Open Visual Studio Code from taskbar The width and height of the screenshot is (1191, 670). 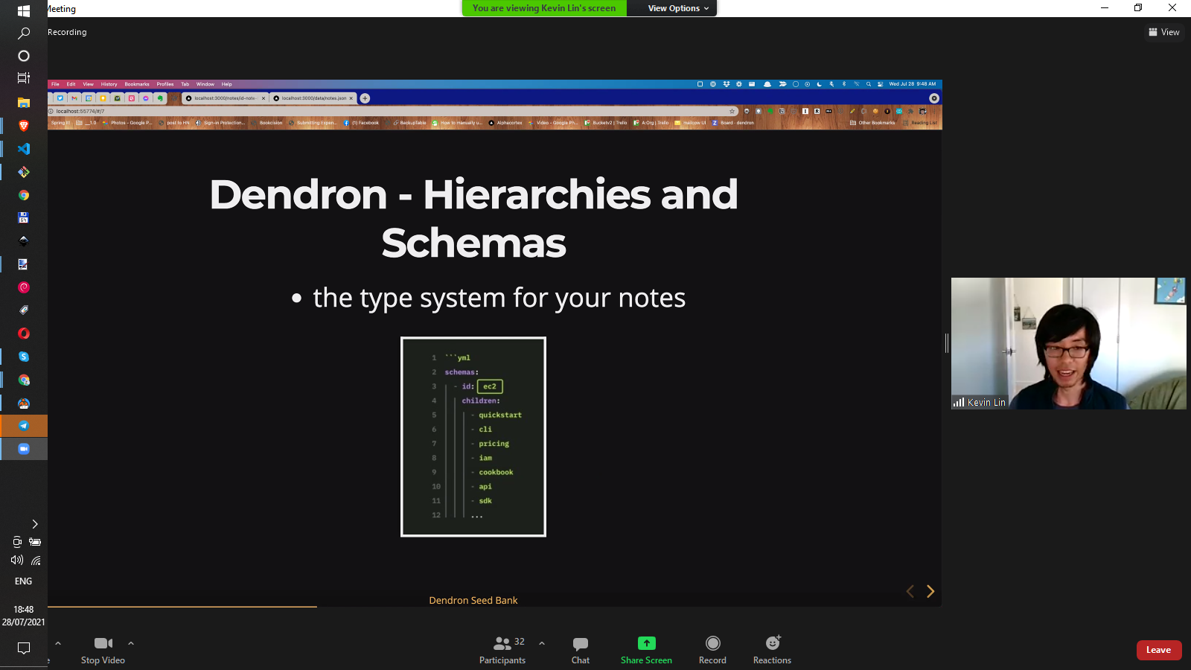point(24,149)
